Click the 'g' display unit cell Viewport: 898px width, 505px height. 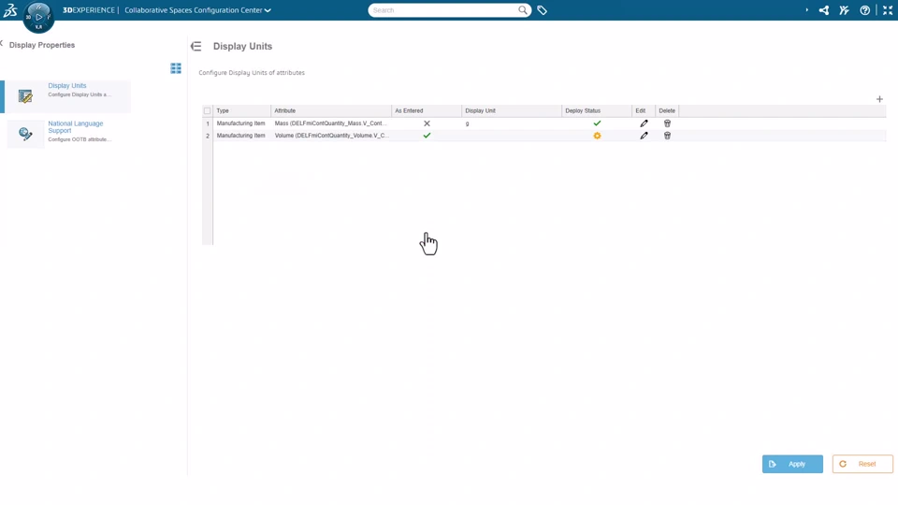pos(512,123)
